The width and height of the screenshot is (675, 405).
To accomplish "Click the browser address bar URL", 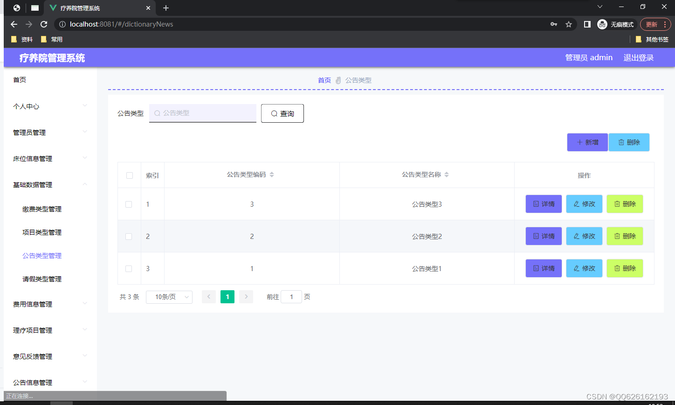I will (x=121, y=24).
